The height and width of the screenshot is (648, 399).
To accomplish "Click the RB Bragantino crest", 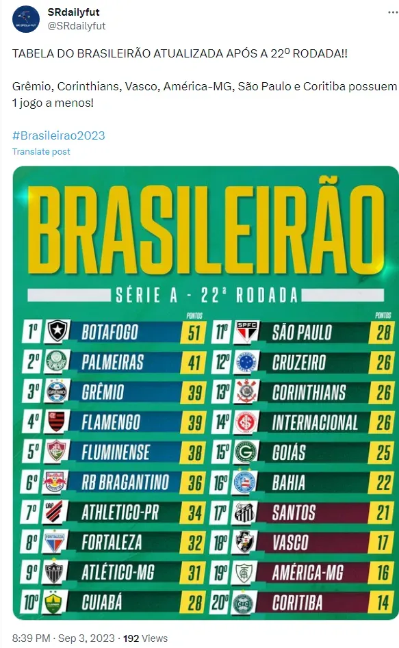I will coord(55,482).
